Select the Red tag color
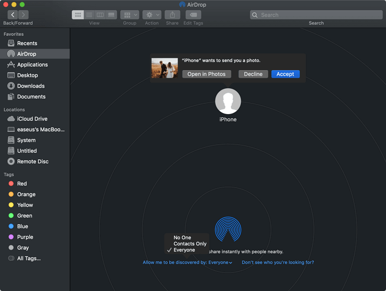This screenshot has width=386, height=291. [x=22, y=184]
